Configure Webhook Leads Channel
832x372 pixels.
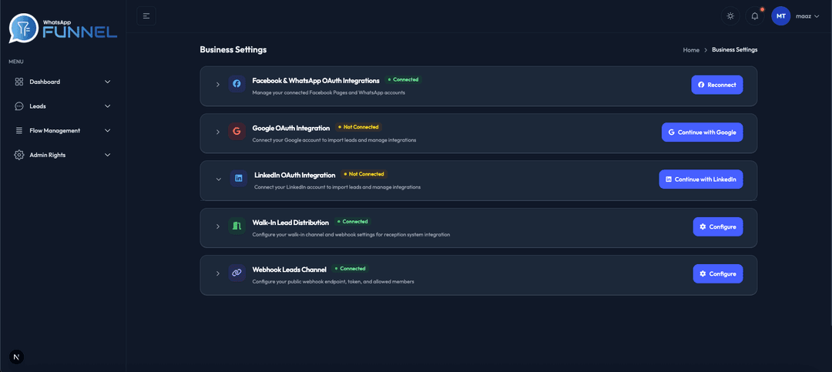pyautogui.click(x=718, y=274)
